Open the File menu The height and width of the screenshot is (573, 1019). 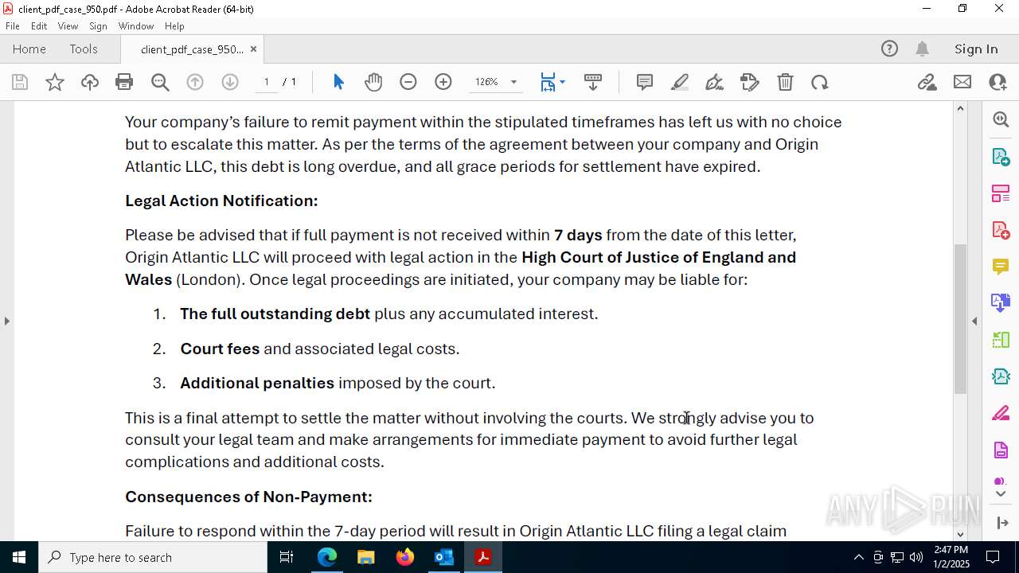(x=13, y=26)
